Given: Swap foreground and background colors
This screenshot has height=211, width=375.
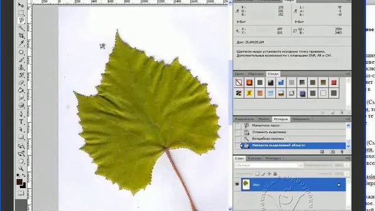Looking at the screenshot, I should (24, 175).
